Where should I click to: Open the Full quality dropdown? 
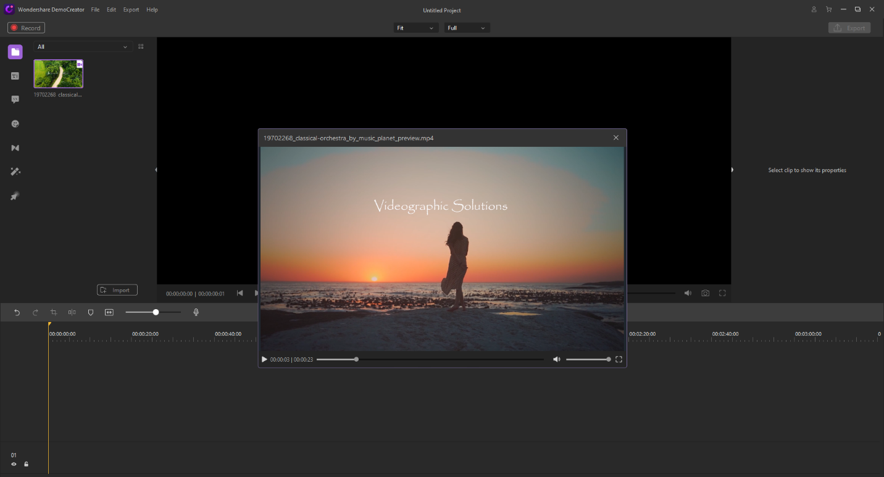point(467,28)
